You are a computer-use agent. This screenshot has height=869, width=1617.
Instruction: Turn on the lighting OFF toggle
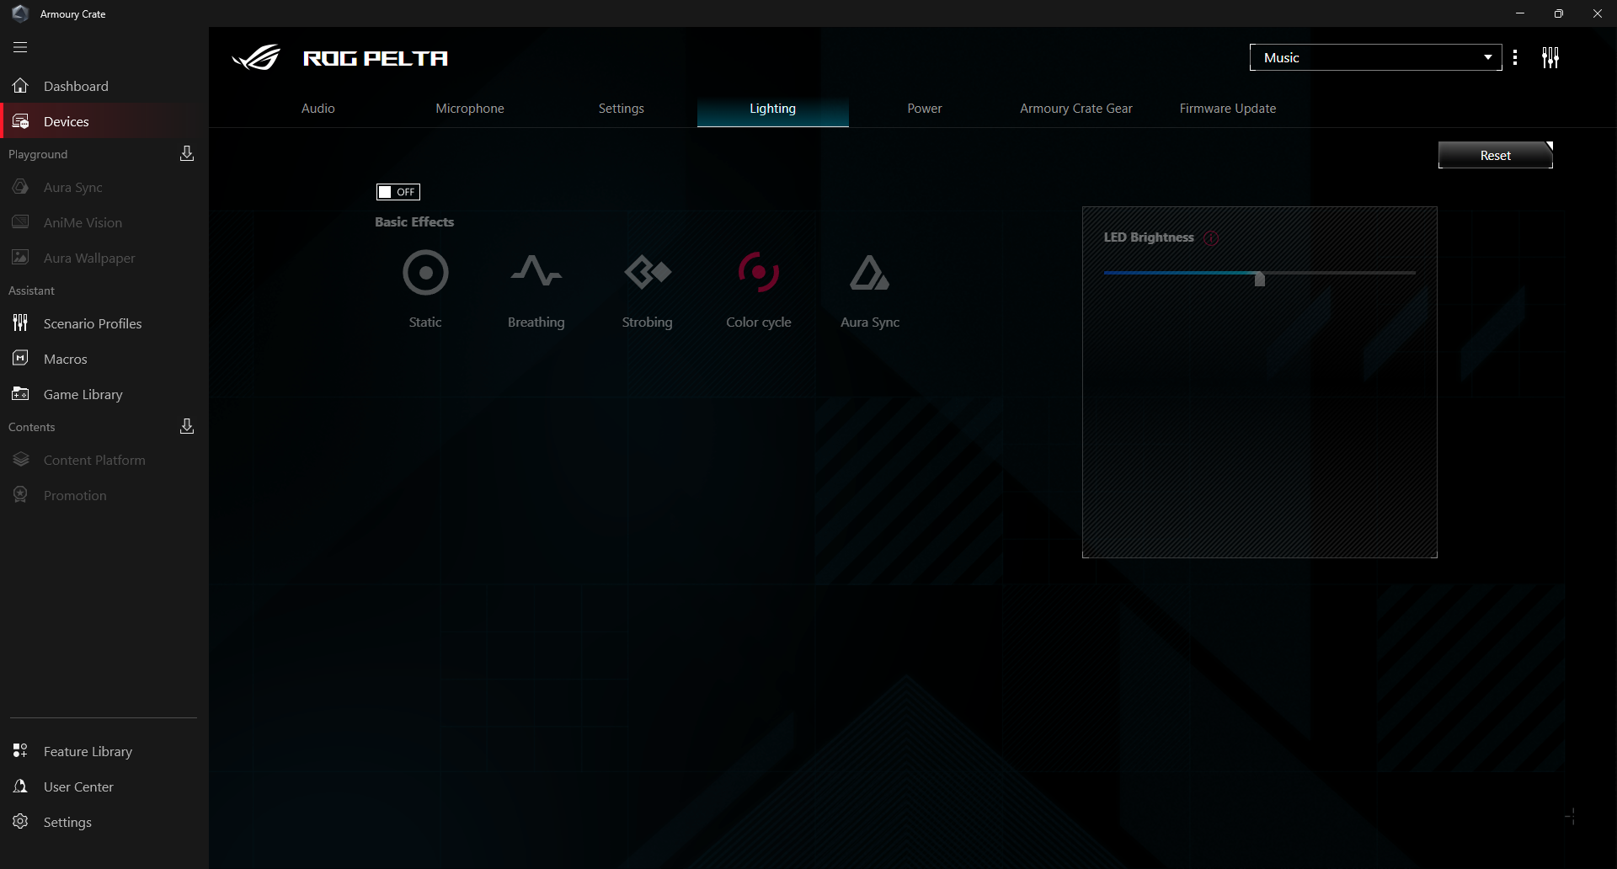point(398,192)
